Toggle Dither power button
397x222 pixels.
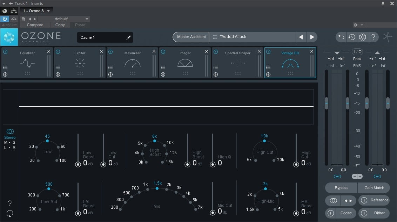point(364,213)
